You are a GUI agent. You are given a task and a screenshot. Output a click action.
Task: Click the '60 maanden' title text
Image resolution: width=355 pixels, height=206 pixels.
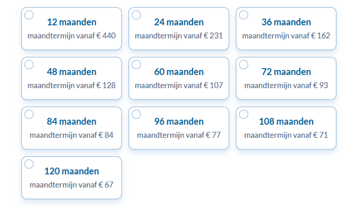pyautogui.click(x=179, y=72)
